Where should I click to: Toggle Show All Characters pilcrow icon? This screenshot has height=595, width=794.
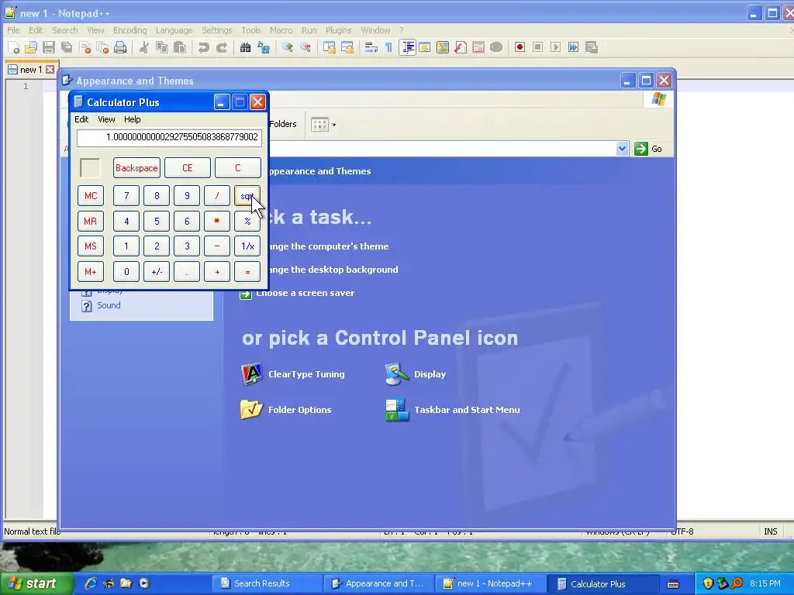(389, 47)
